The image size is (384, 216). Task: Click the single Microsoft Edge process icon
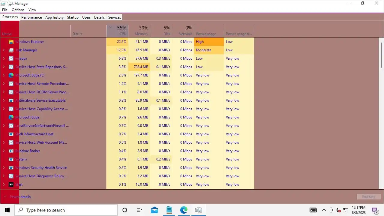(x=11, y=117)
